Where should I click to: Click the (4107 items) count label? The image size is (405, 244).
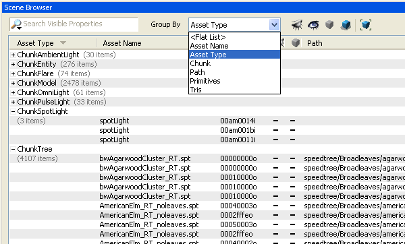(x=37, y=158)
